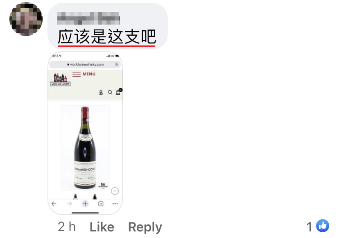Click the share icon in address bar

[116, 64]
